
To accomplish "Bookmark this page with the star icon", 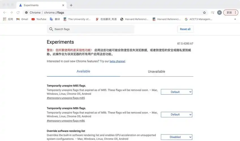I will point(204,12).
